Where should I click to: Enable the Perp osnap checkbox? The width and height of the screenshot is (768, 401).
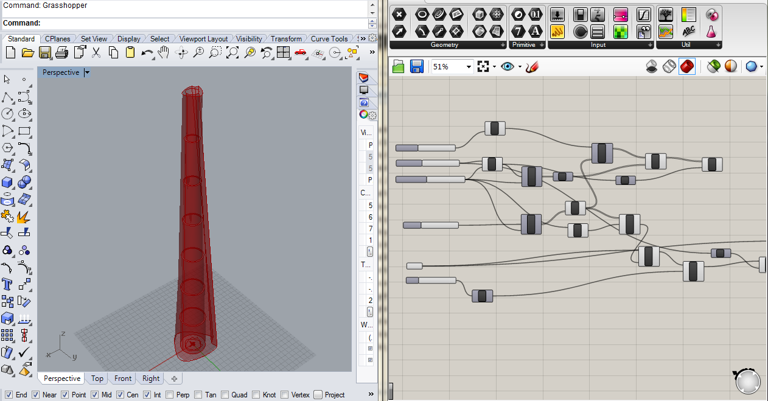click(170, 395)
